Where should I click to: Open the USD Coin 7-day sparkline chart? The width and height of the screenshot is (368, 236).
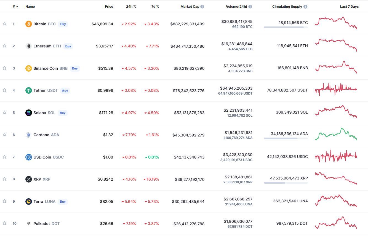(x=336, y=157)
